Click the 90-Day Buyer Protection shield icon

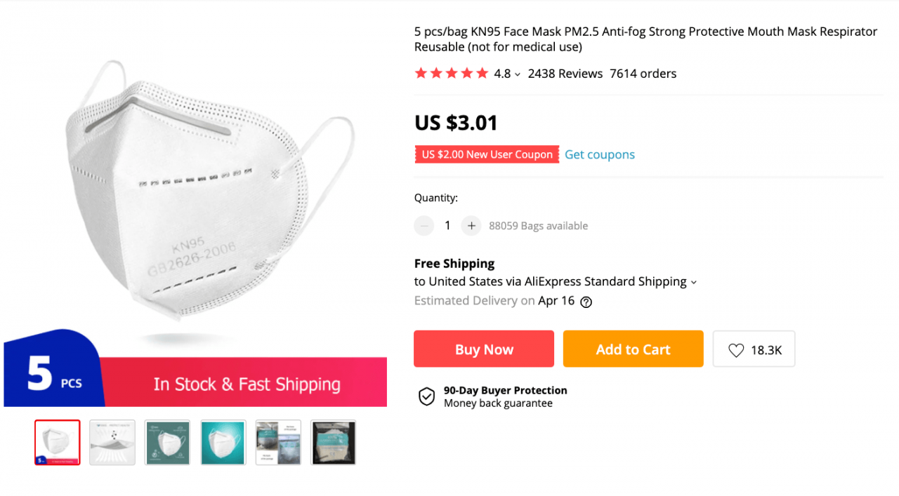pos(426,396)
